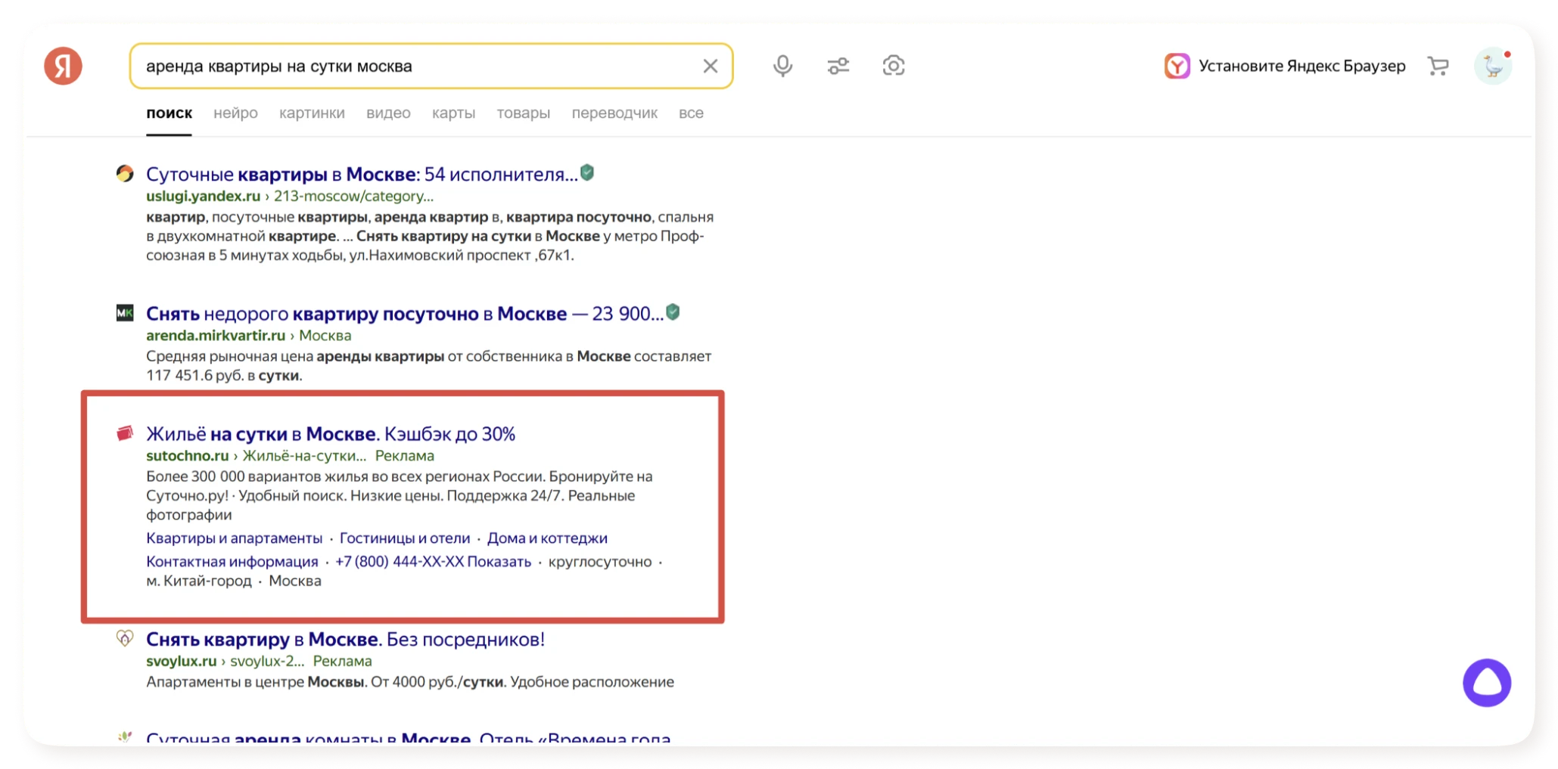The image size is (1558, 769).
Task: Open the user profile avatar
Action: click(x=1493, y=66)
